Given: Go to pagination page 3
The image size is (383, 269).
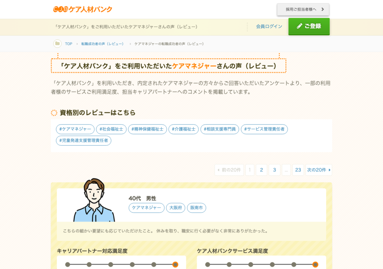Looking at the screenshot, I should 274,170.
